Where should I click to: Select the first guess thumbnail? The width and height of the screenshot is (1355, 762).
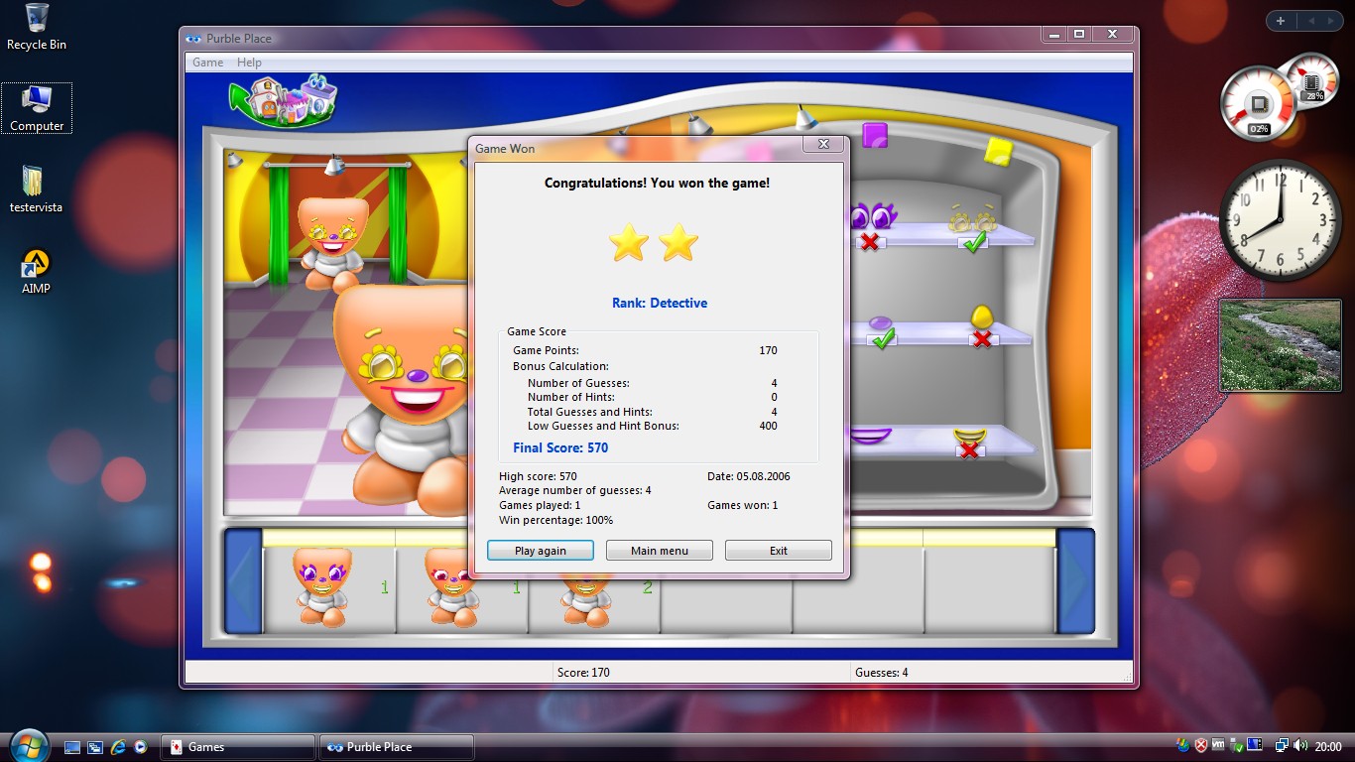point(322,586)
